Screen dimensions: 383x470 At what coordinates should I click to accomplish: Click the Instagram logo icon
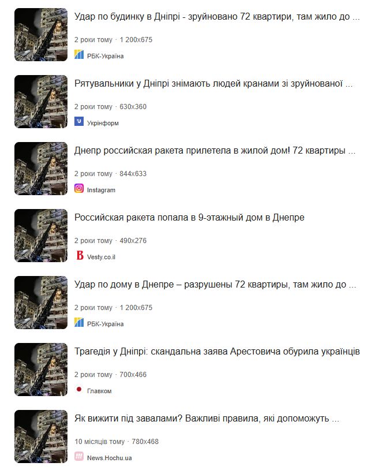point(79,188)
